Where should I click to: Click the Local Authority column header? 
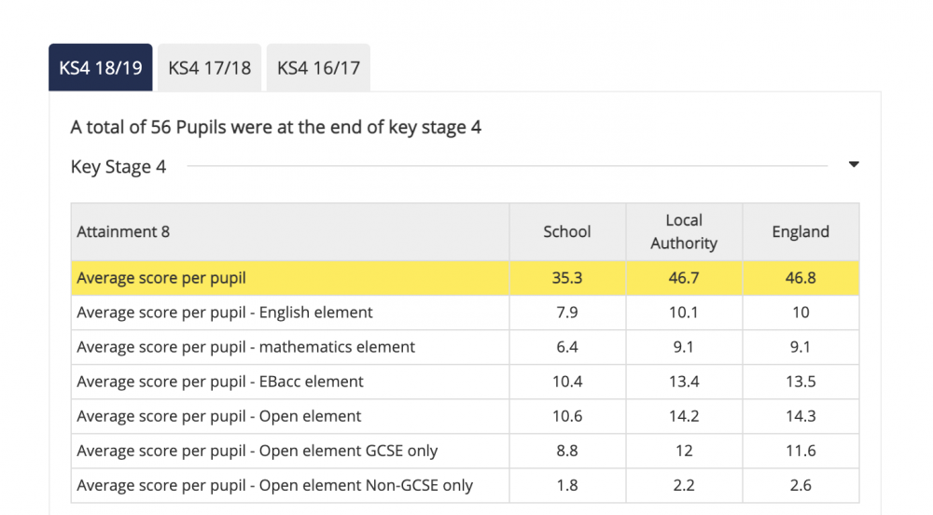tap(684, 231)
